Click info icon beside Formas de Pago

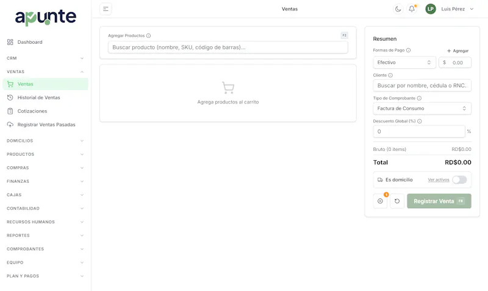point(408,50)
